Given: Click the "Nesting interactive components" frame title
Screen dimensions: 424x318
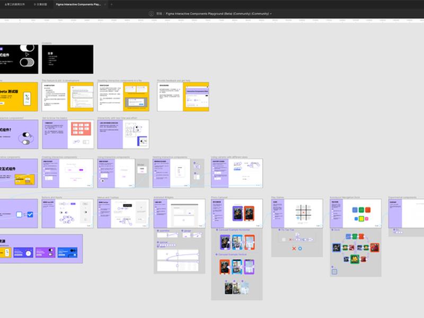Looking at the screenshot, I should click(170, 157).
